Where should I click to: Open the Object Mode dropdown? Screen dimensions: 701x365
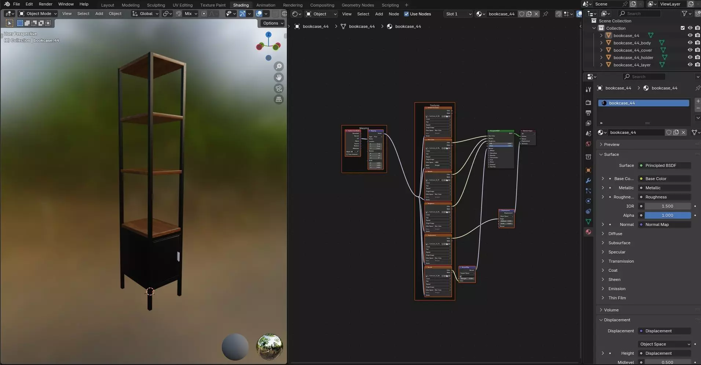pos(38,14)
